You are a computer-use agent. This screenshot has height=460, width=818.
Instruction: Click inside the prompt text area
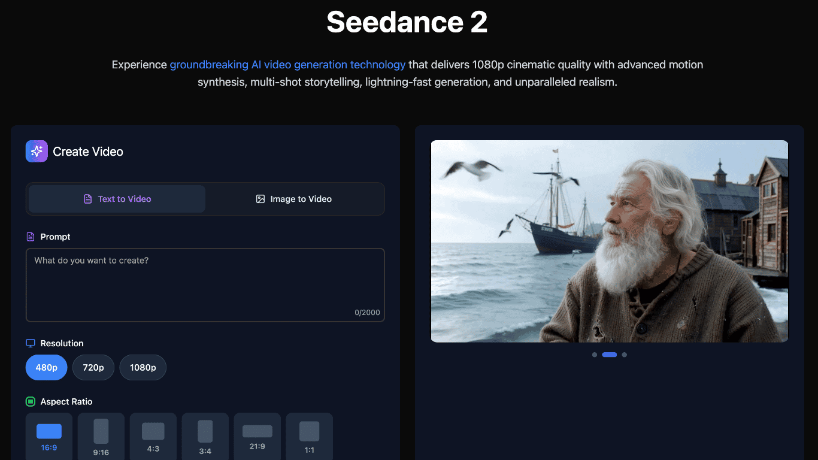tap(205, 282)
